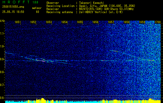Click time marker 1658

[127, 22]
